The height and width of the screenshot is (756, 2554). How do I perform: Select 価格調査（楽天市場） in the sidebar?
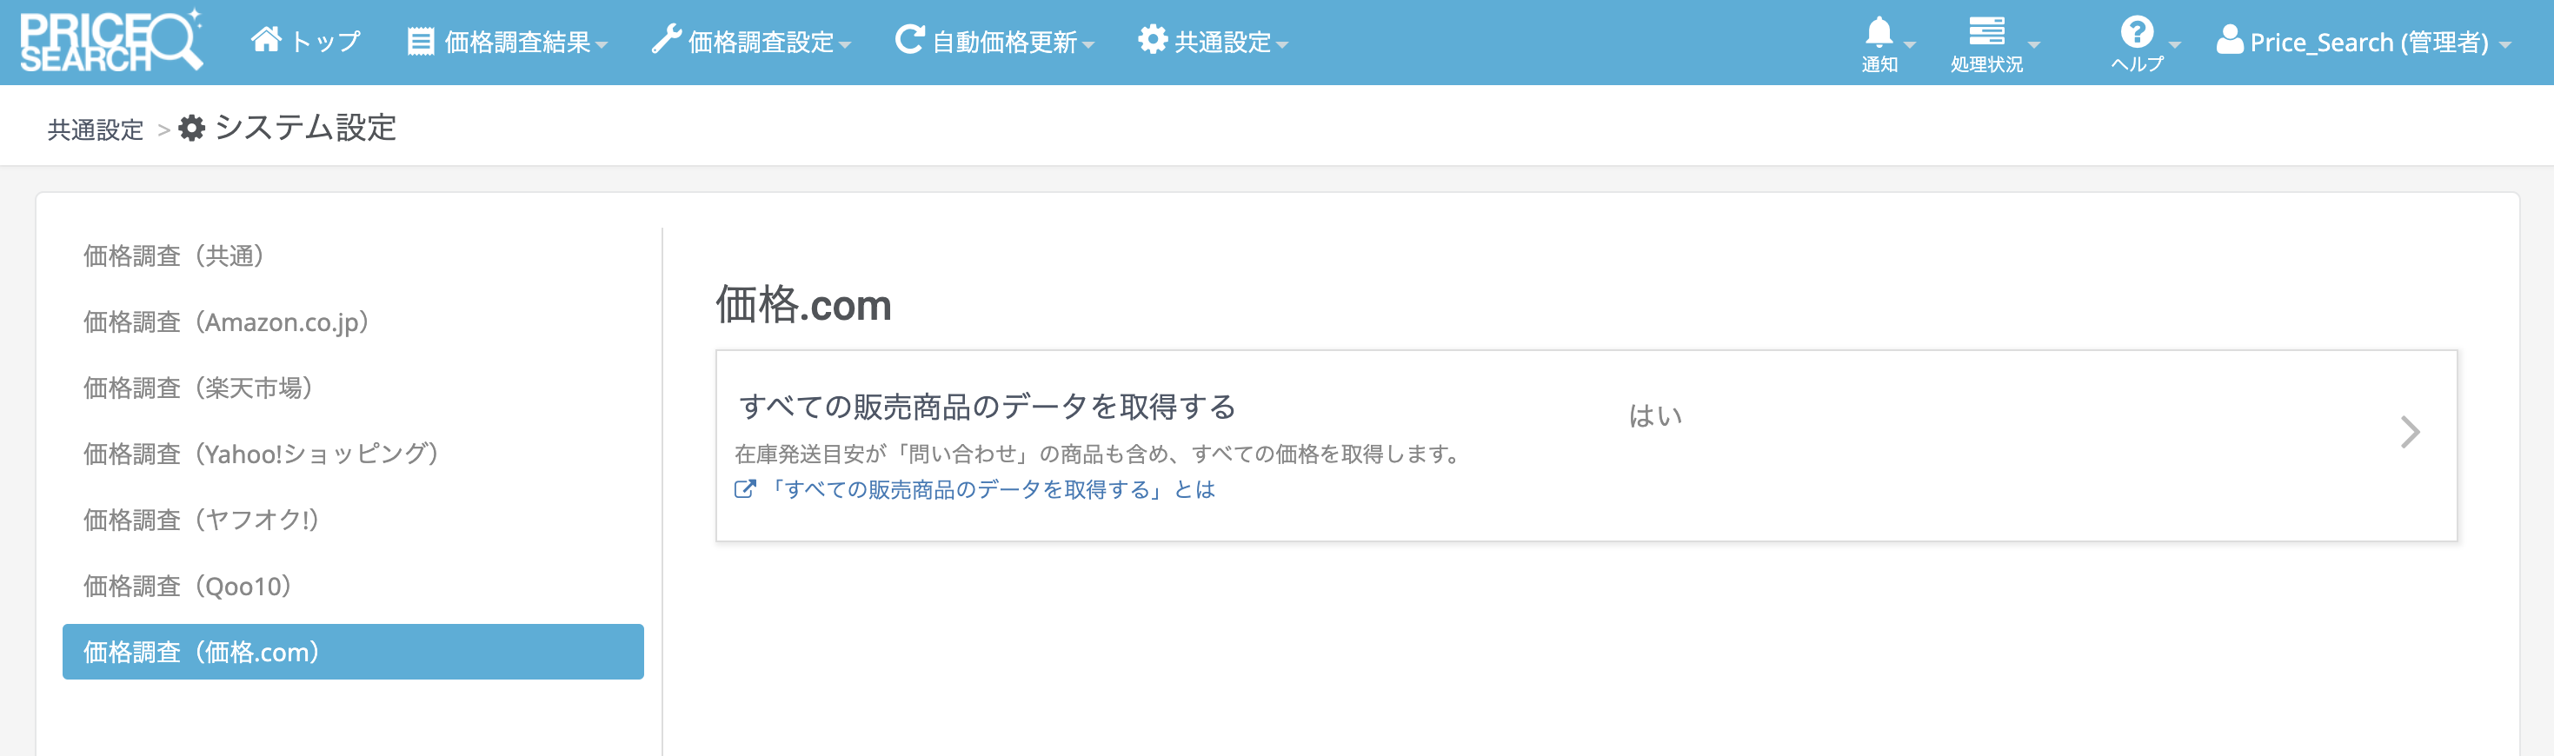pyautogui.click(x=198, y=388)
